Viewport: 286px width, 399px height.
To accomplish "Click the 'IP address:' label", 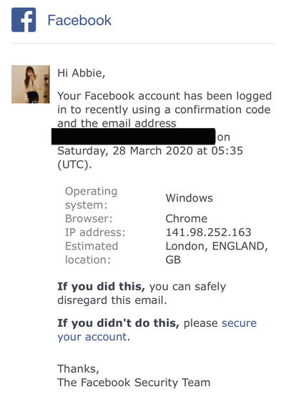I will [95, 232].
